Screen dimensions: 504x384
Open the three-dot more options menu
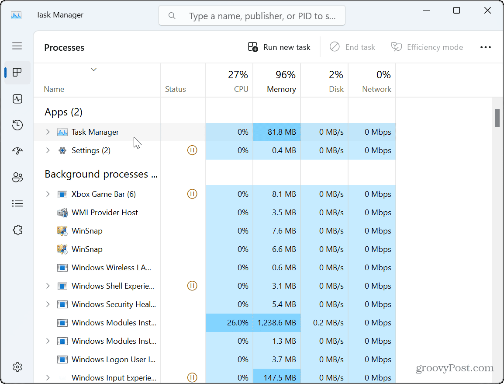485,47
